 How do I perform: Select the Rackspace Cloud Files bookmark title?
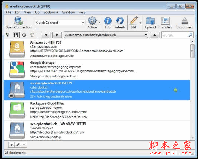click(47, 103)
